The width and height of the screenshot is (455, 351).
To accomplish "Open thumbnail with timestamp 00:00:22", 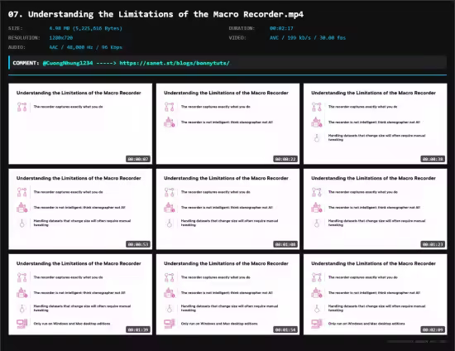I will (x=227, y=123).
